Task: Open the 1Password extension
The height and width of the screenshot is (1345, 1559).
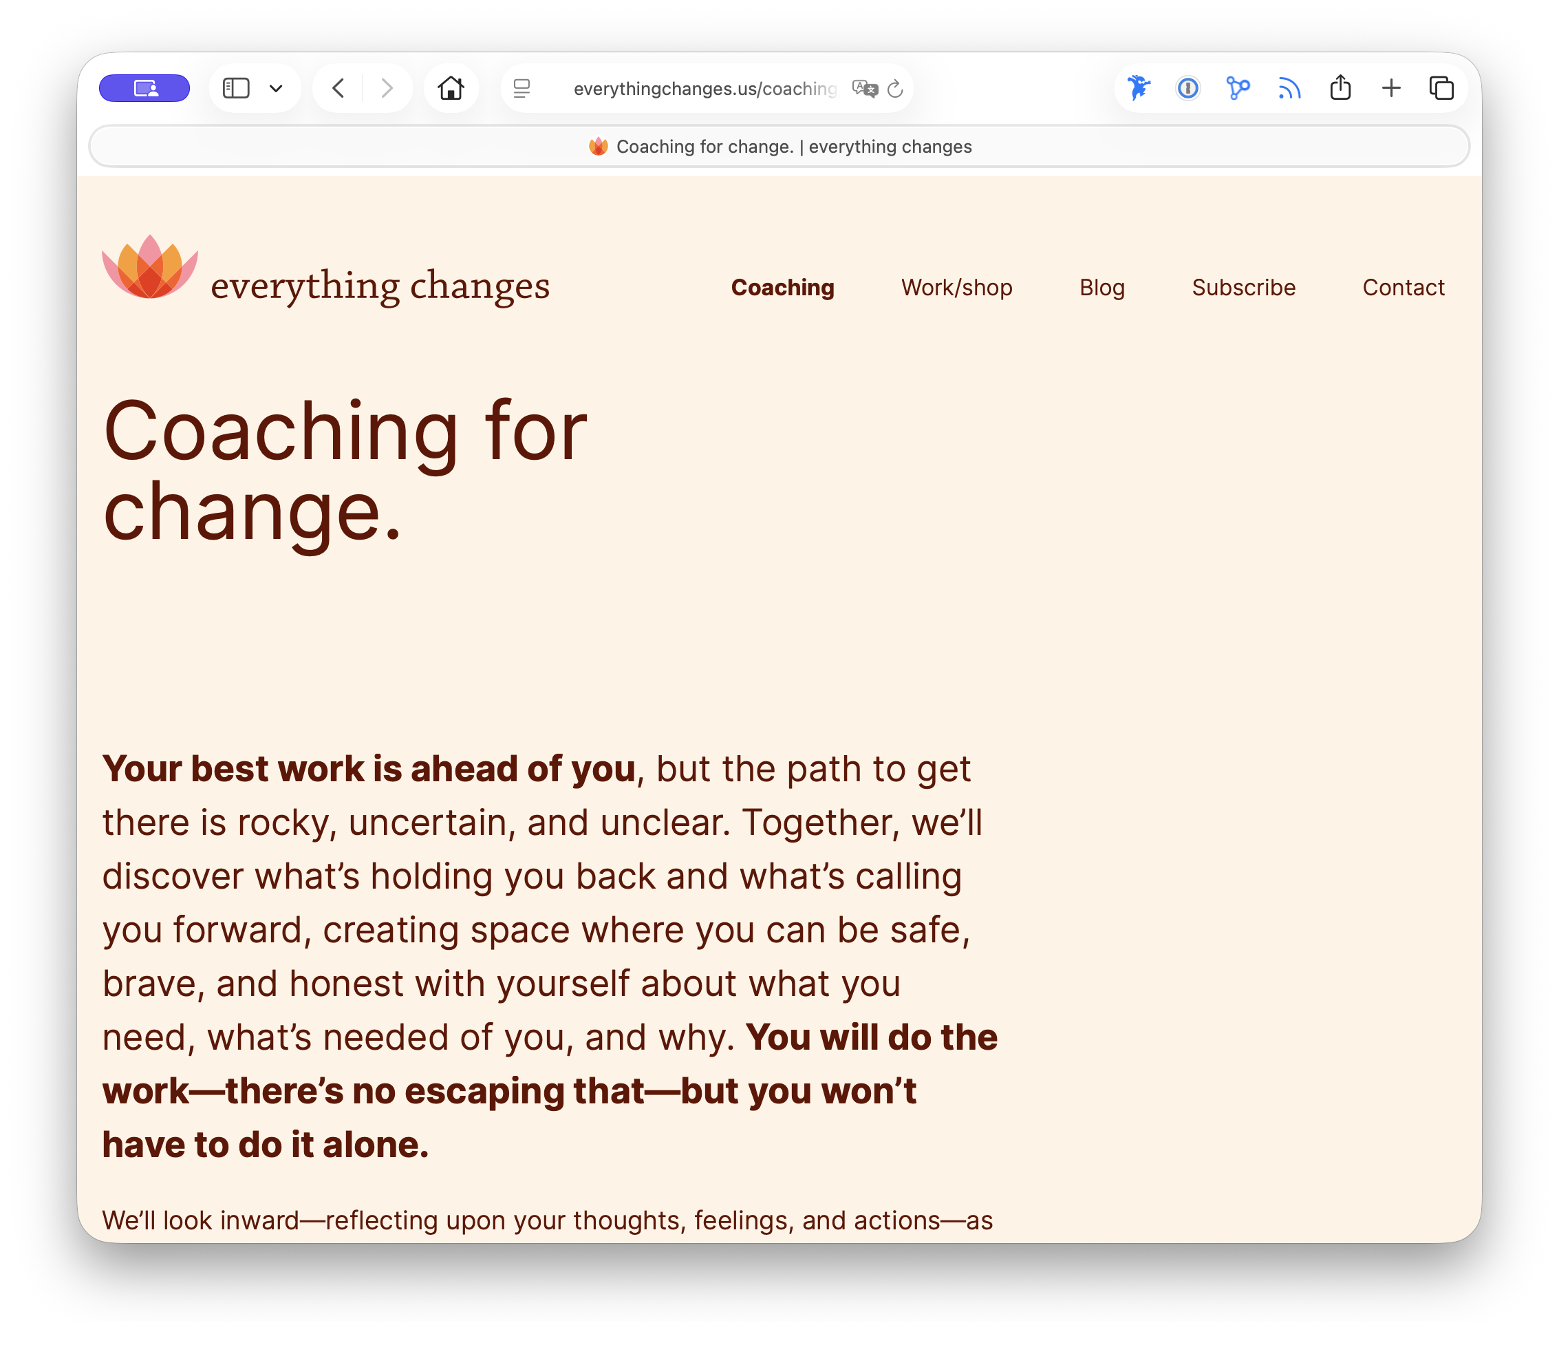Action: 1187,88
